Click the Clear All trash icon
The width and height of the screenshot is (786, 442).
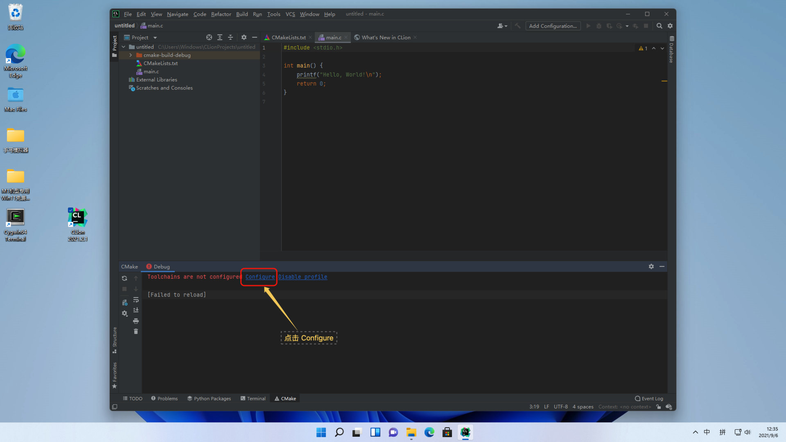136,331
